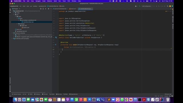The height and width of the screenshot is (103, 183).
Task: Open Brave browser from the Dock
Action: (x=118, y=100)
